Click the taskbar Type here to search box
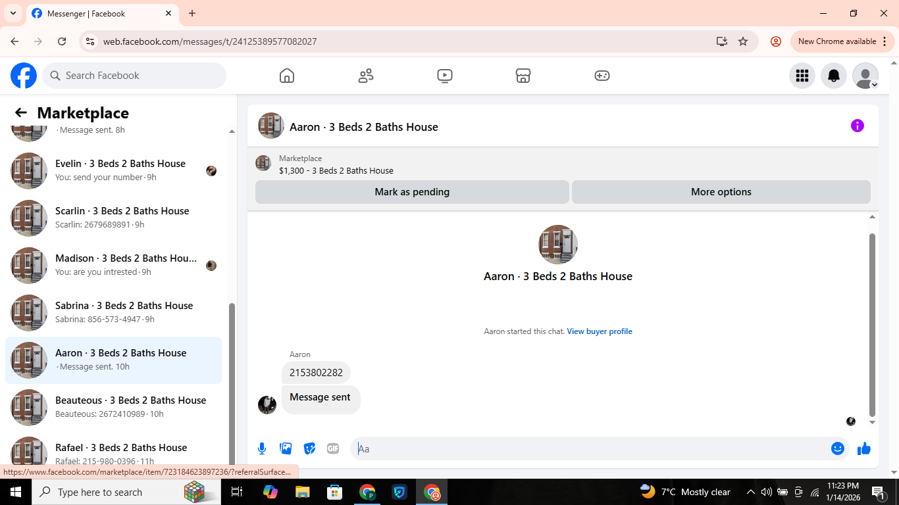 click(125, 492)
